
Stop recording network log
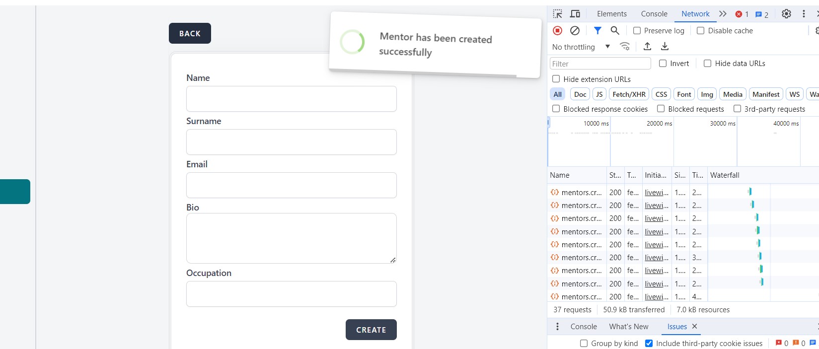[557, 31]
